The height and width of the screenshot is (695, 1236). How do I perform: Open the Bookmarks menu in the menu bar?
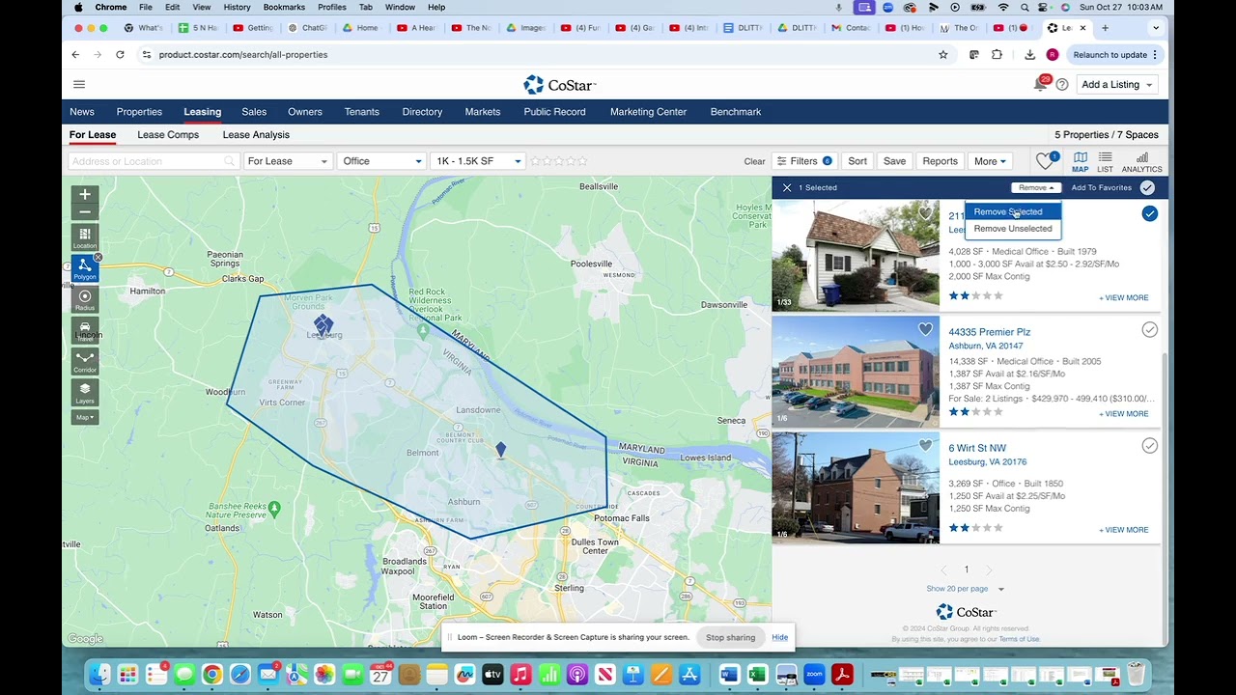(284, 7)
